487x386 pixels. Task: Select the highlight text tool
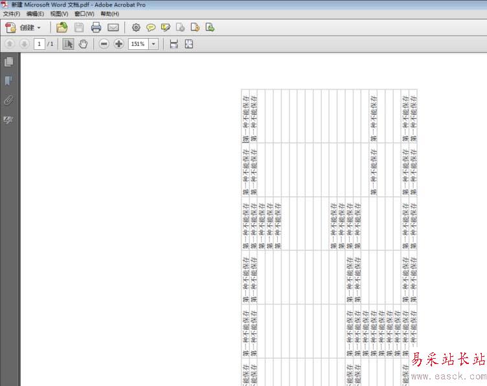coord(166,28)
